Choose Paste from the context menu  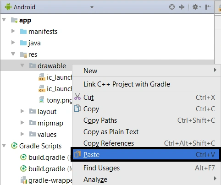[x=146, y=155]
